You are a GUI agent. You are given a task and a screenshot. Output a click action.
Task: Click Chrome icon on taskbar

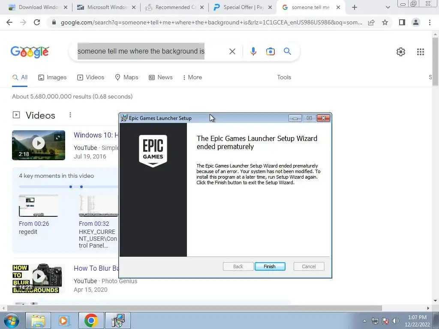pyautogui.click(x=91, y=320)
